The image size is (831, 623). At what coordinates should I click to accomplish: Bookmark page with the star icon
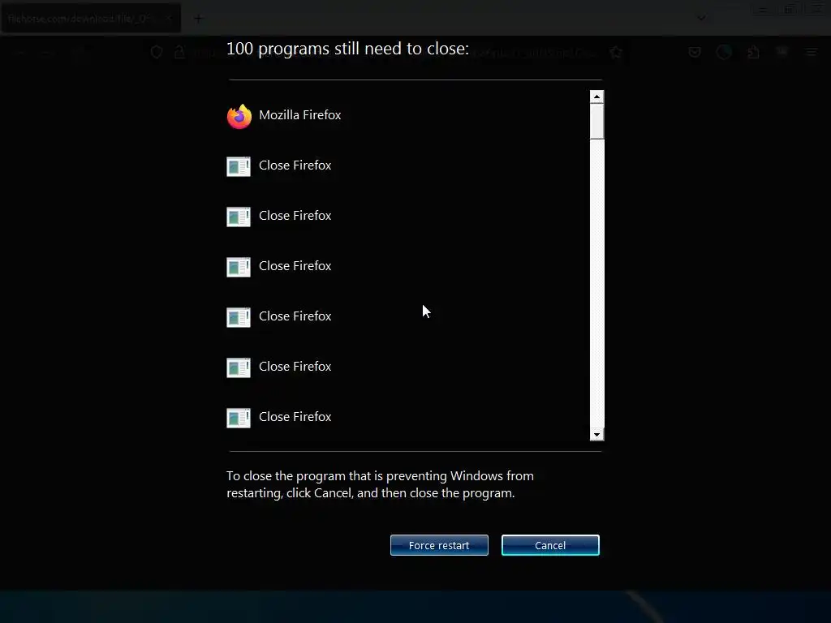(x=616, y=52)
